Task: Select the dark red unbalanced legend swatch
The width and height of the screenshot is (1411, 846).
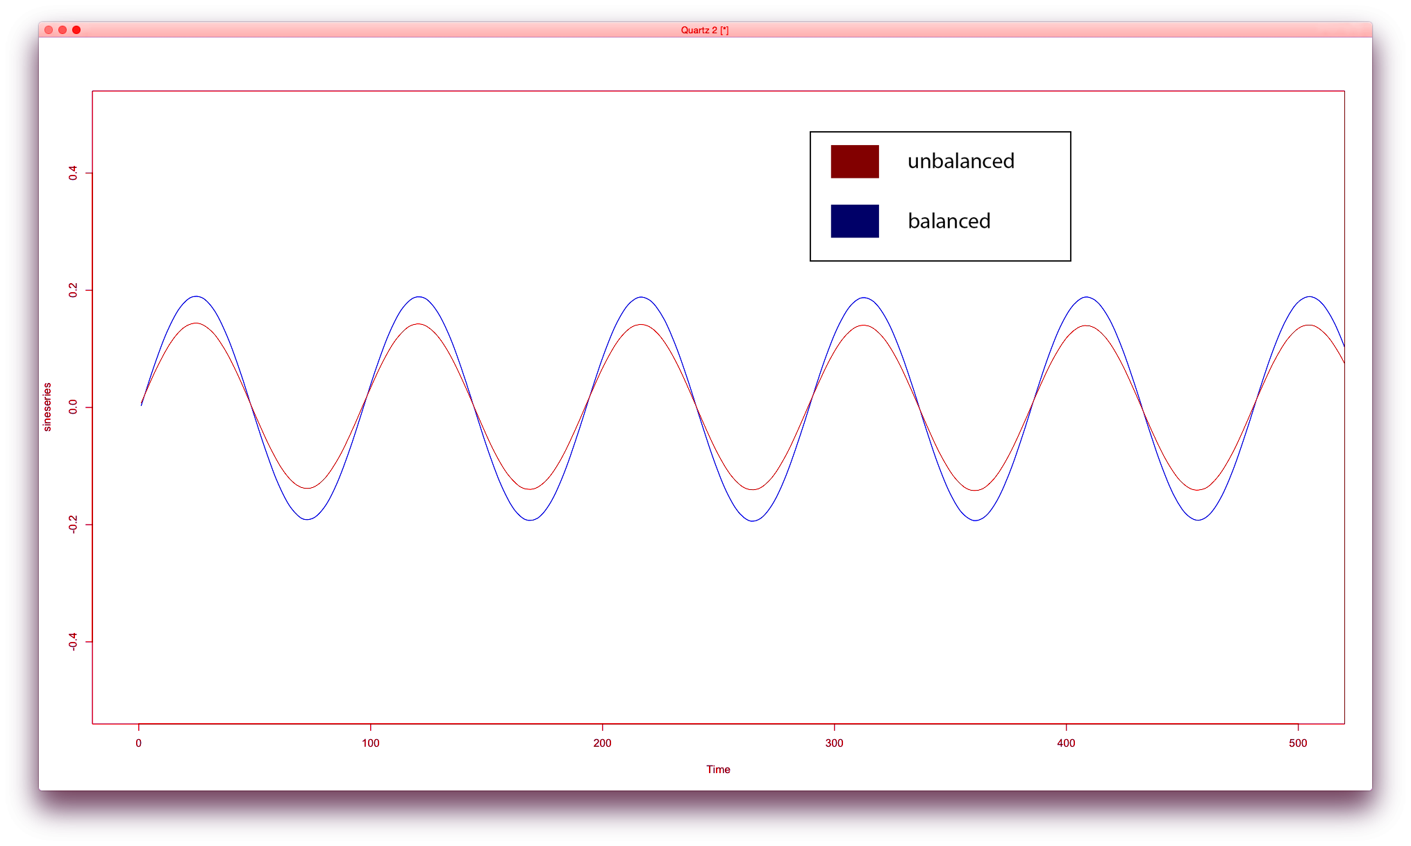Action: (x=854, y=160)
